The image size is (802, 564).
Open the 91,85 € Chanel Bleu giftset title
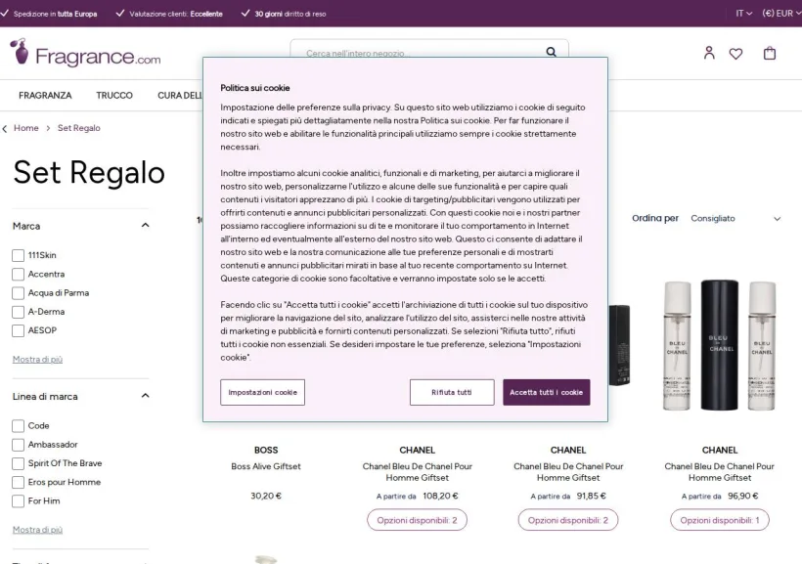pyautogui.click(x=567, y=472)
